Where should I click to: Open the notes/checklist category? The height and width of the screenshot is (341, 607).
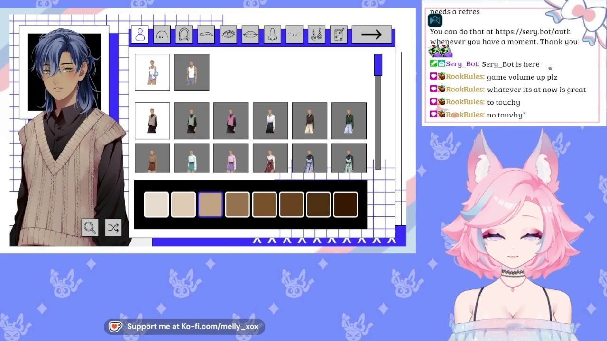click(339, 35)
